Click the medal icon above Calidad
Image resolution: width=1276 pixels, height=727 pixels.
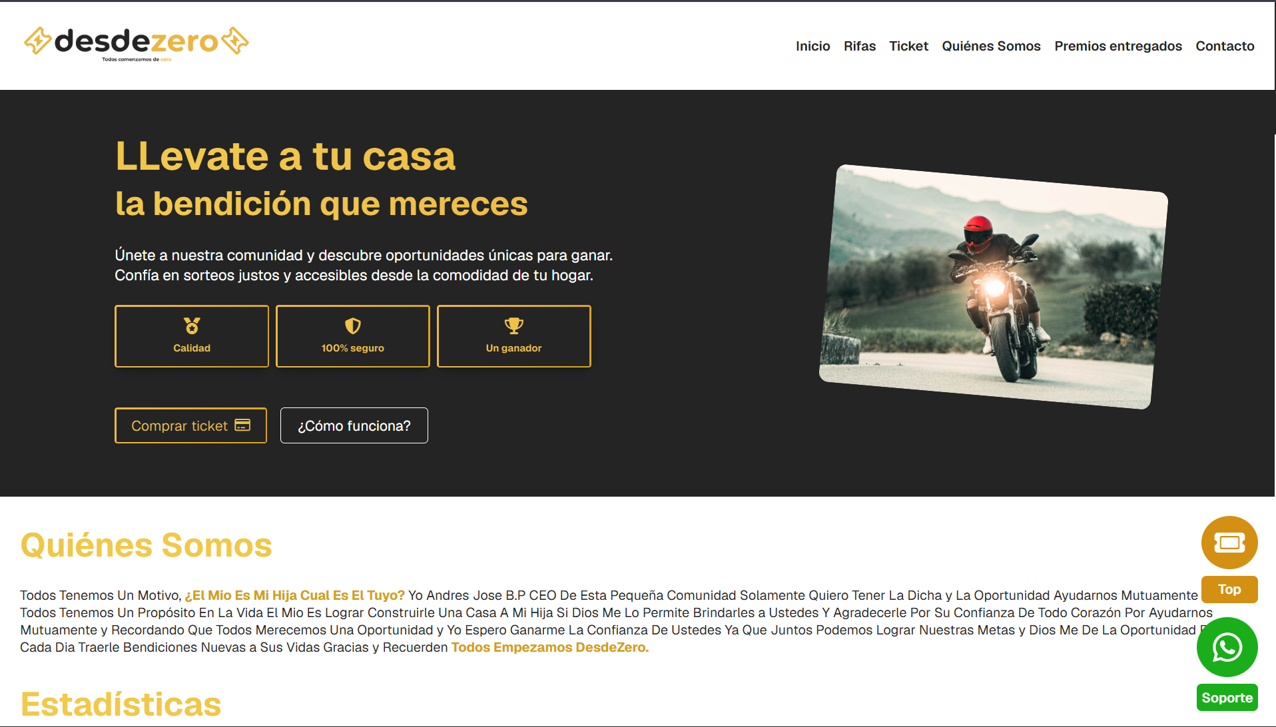(192, 326)
